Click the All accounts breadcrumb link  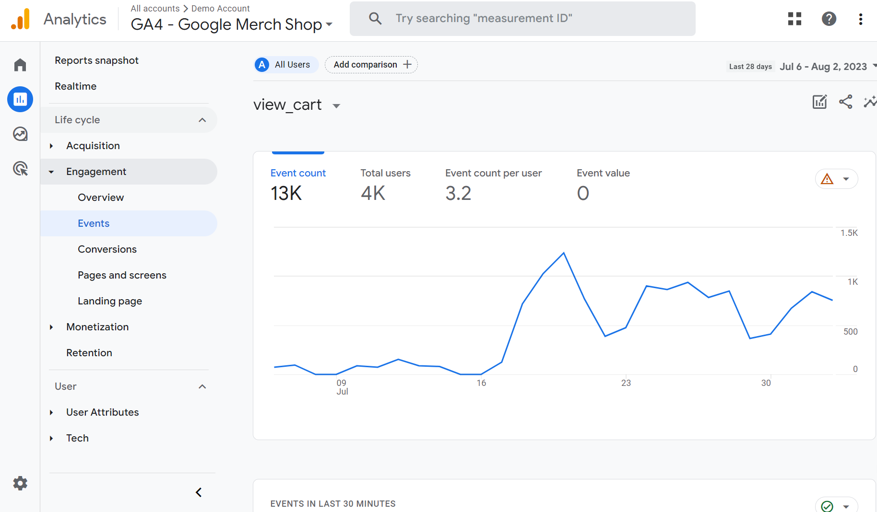(x=155, y=8)
